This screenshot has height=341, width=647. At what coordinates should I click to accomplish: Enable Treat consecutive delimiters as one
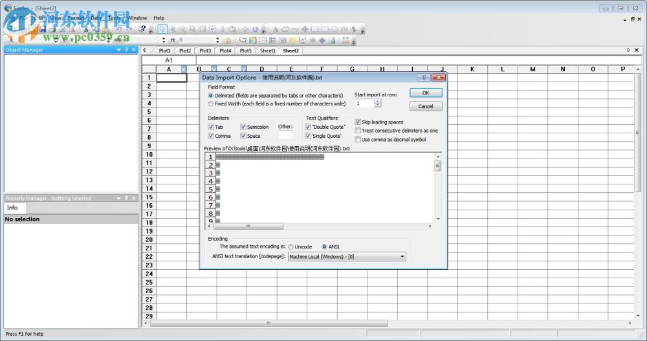click(358, 131)
